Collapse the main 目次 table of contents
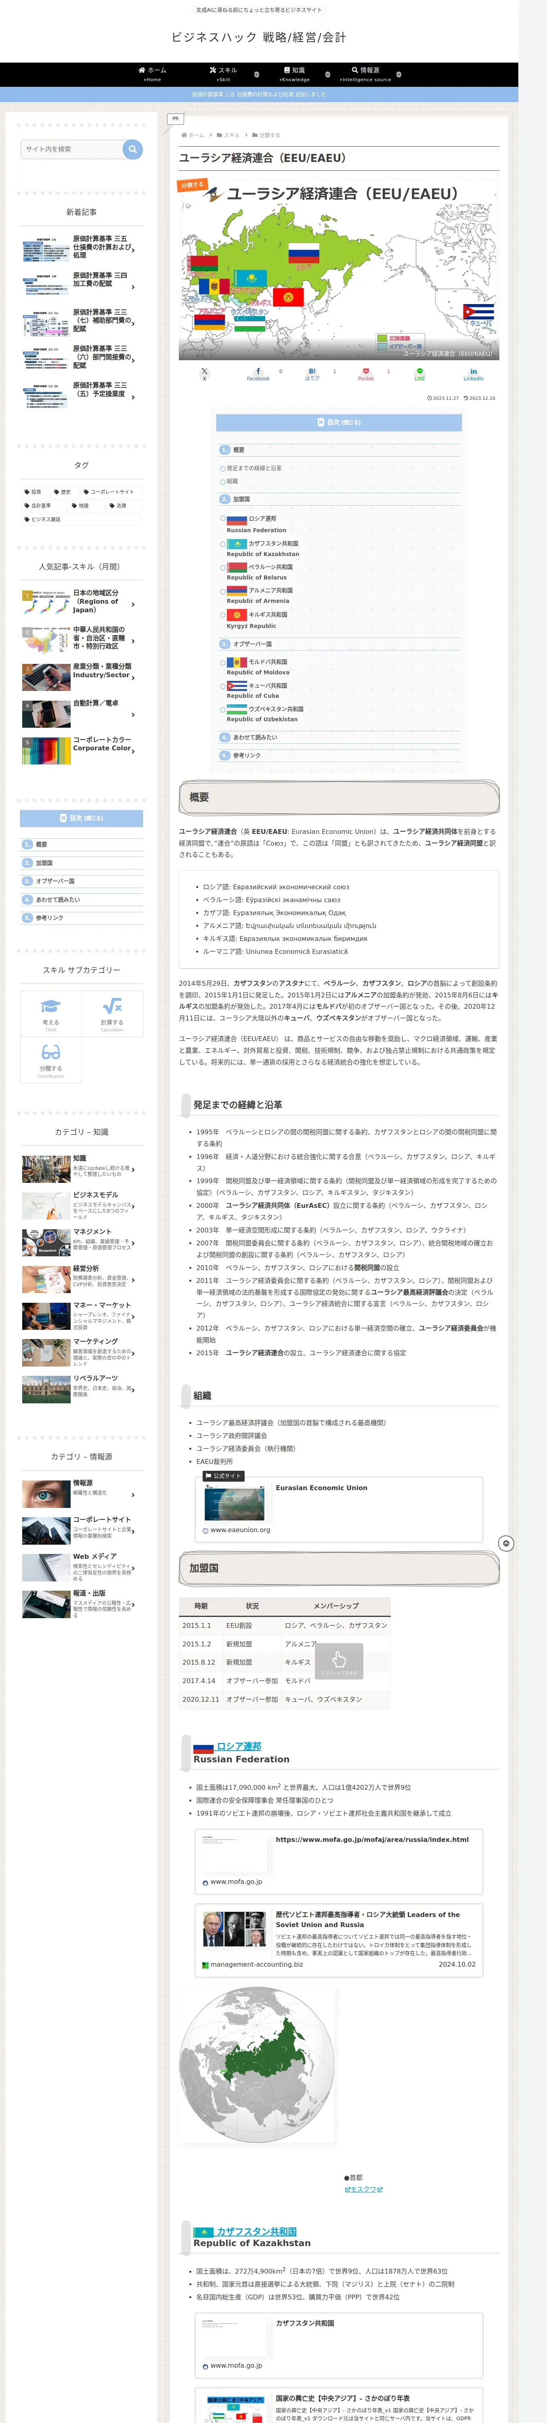 (339, 422)
